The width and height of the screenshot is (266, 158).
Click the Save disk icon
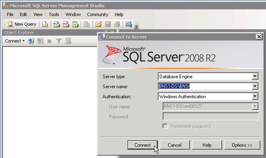pyautogui.click(x=108, y=24)
